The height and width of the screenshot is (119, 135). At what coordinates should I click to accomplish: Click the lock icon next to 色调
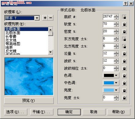(124, 76)
